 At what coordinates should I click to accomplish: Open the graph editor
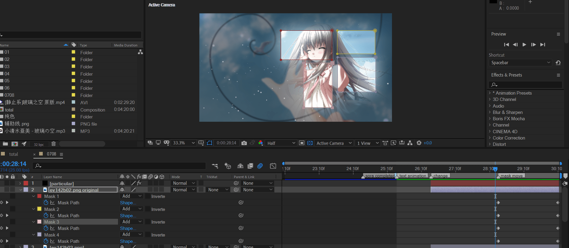click(x=273, y=166)
